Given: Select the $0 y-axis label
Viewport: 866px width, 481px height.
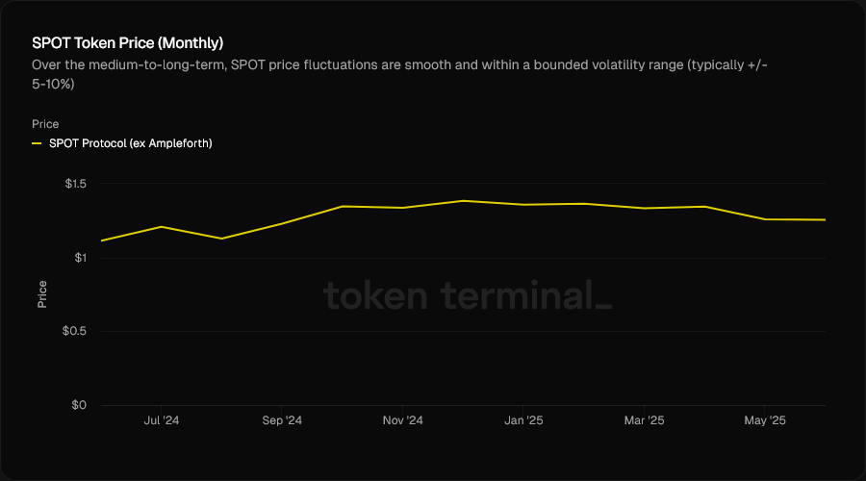Looking at the screenshot, I should click(x=80, y=405).
